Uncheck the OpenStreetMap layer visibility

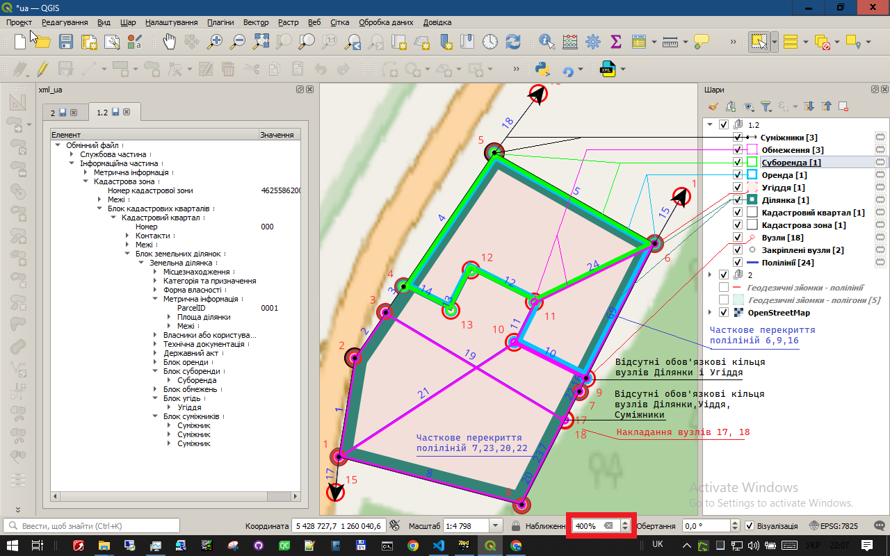[x=724, y=312]
